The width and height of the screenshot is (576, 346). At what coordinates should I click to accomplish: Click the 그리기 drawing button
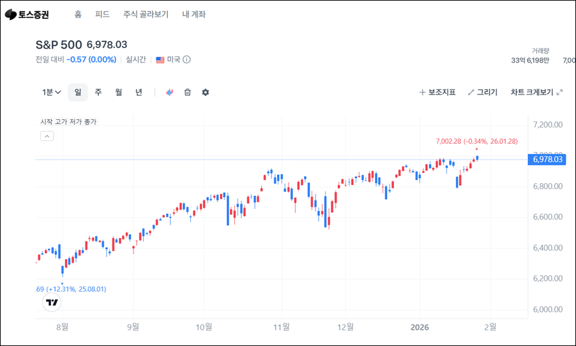pyautogui.click(x=482, y=92)
